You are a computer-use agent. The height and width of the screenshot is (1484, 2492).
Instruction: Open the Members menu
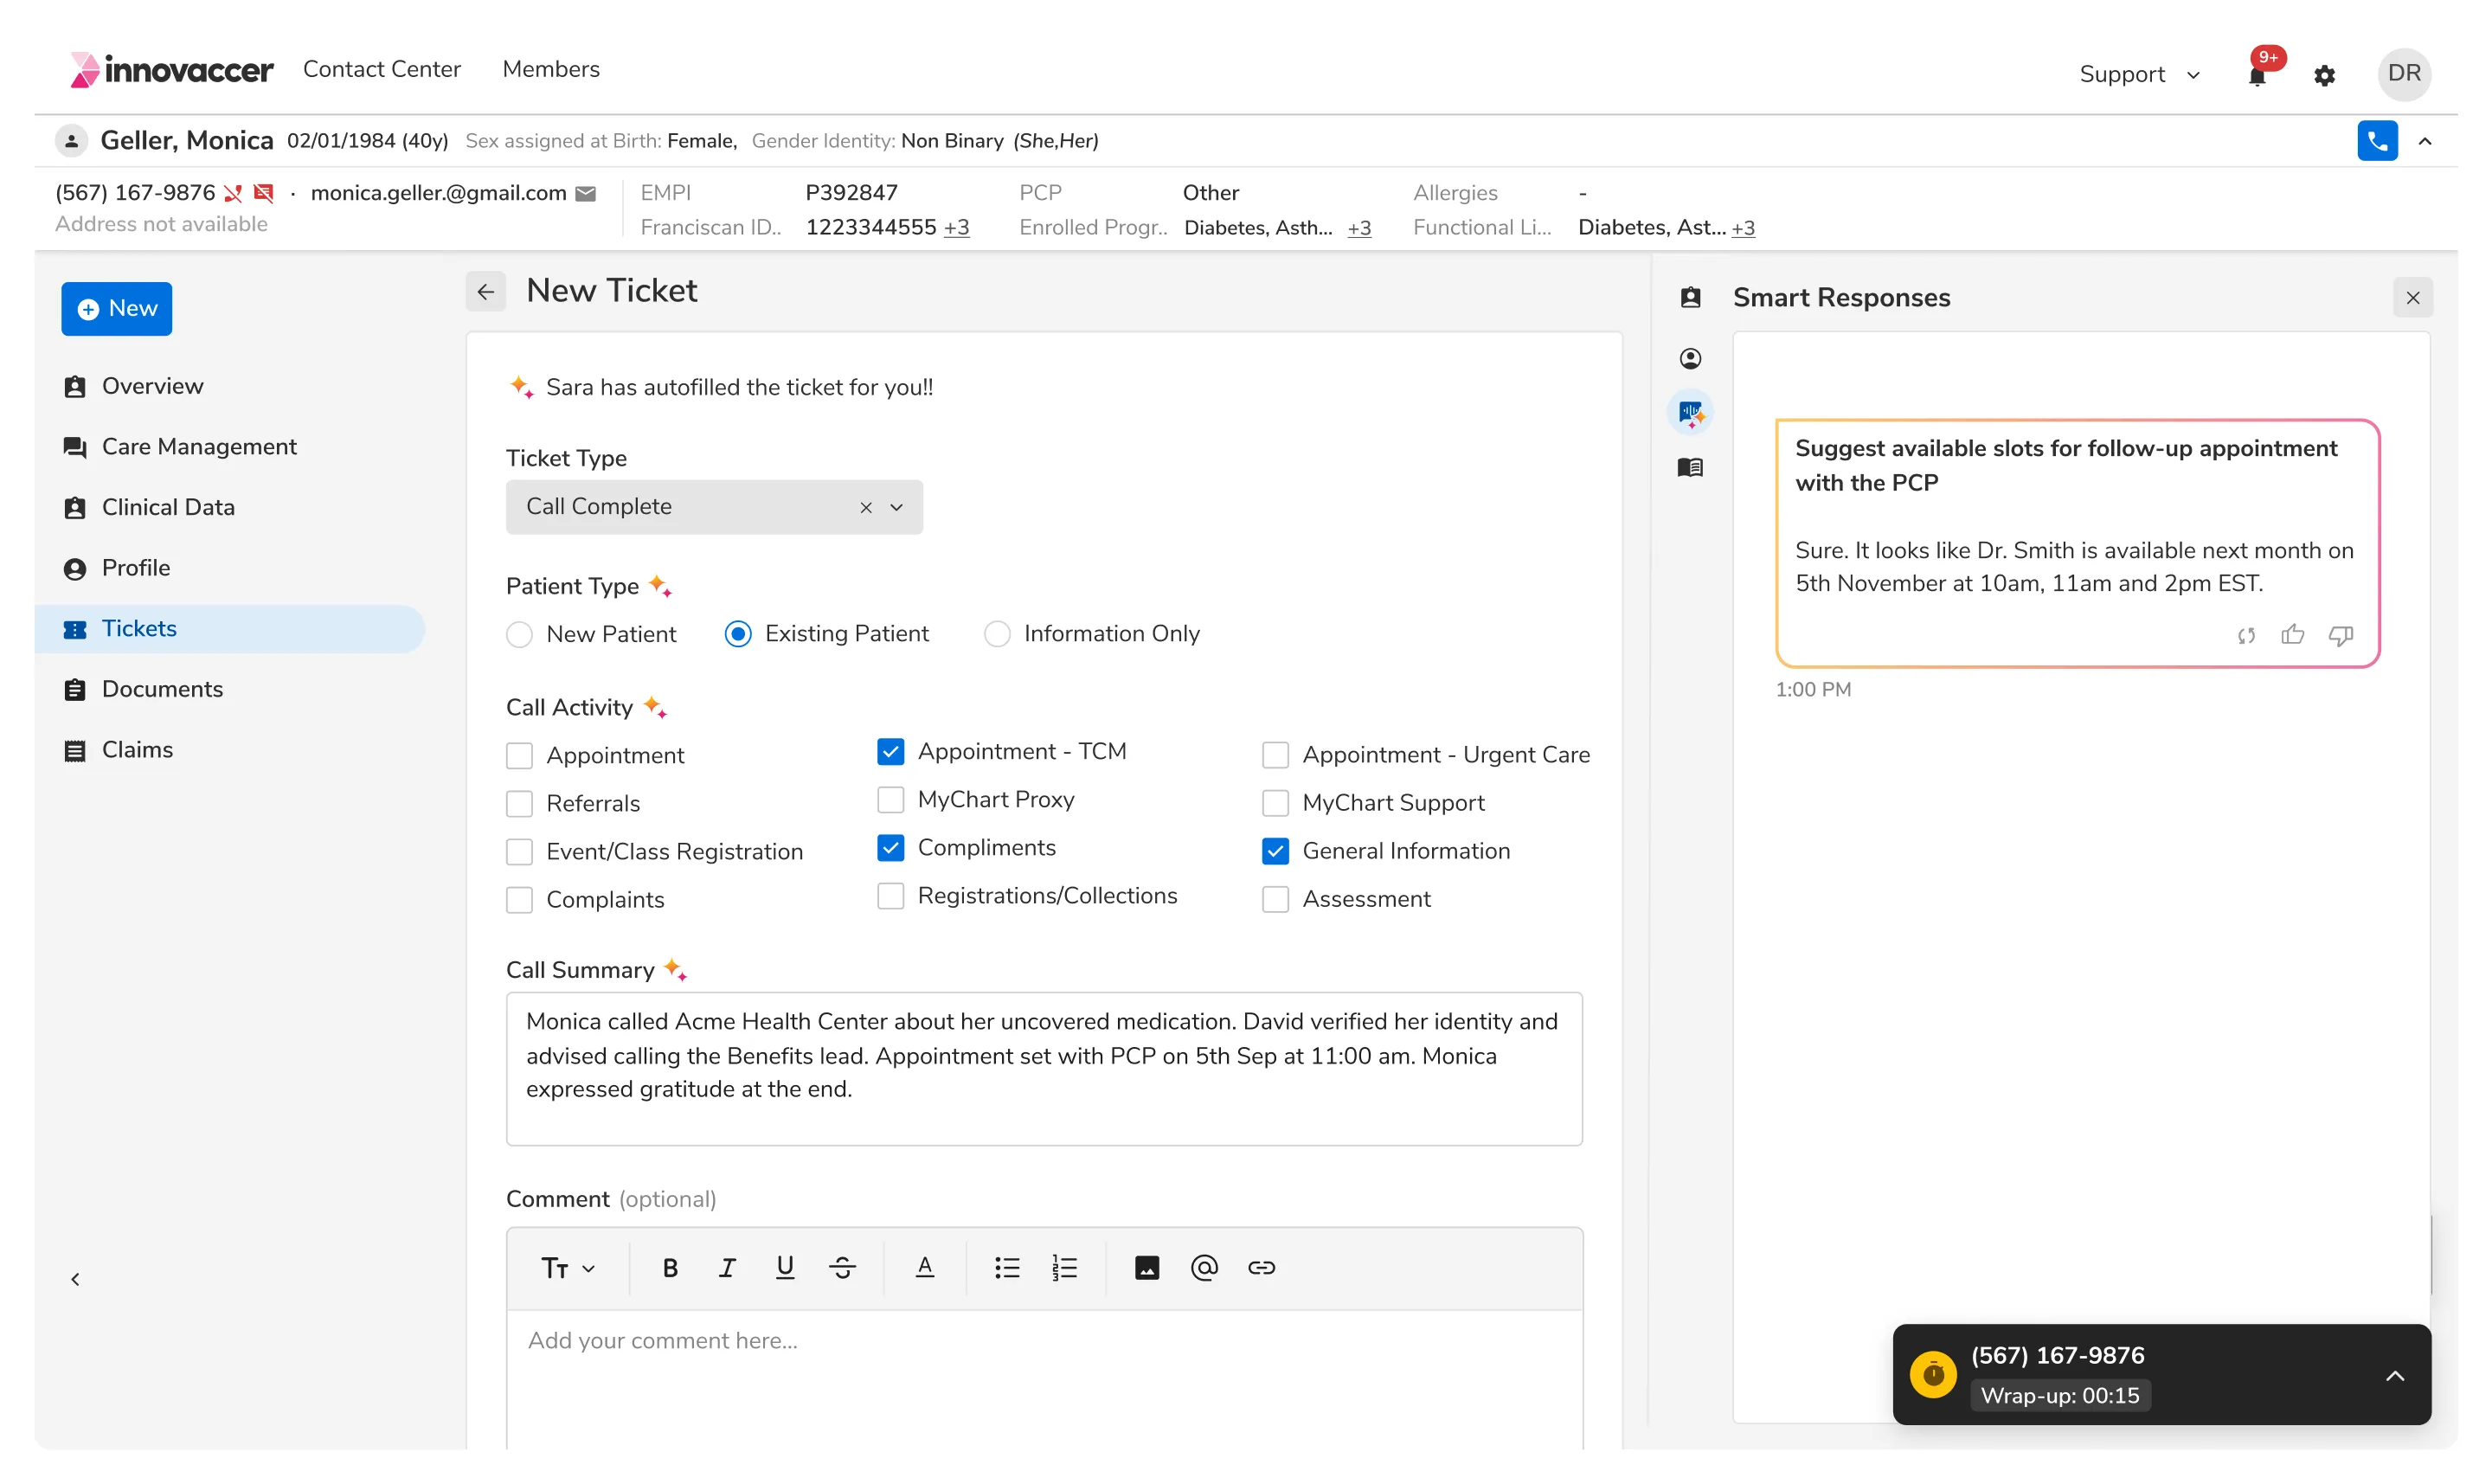click(551, 70)
